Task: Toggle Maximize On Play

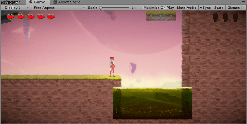Action: point(158,8)
